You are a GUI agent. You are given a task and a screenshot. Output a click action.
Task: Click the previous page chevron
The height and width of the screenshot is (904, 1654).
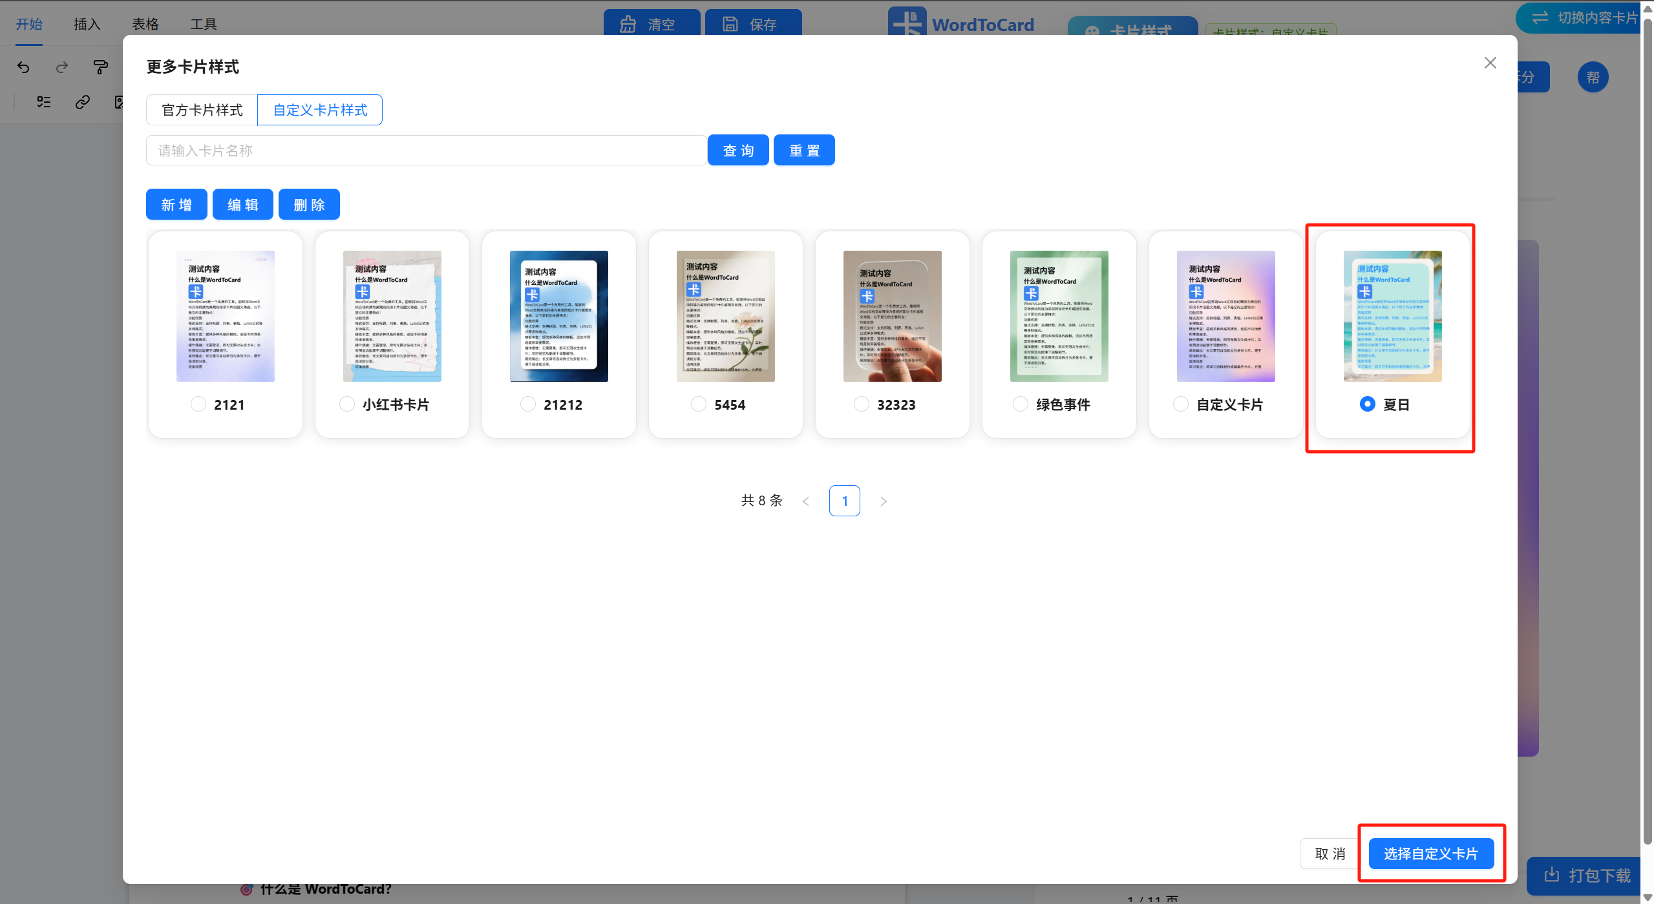click(x=806, y=500)
